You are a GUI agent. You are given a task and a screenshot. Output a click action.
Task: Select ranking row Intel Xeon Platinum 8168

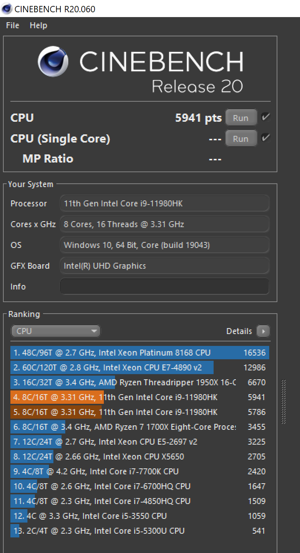click(140, 353)
